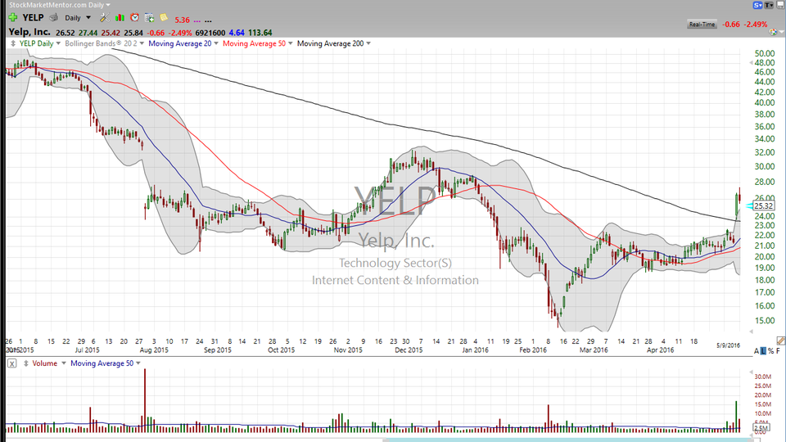786x442 pixels.
Task: Click the calendar add-event icon
Action: pos(149,17)
